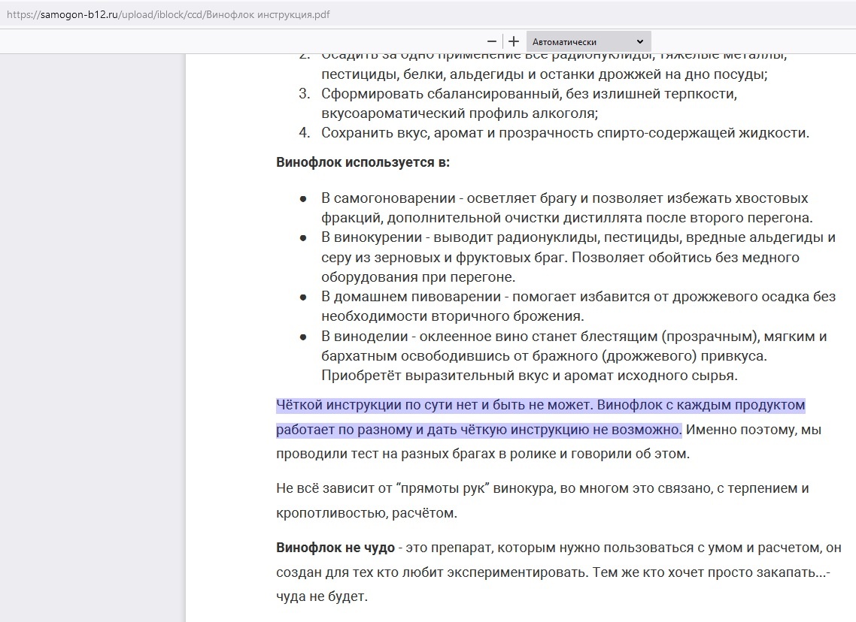Click line 'пестициды, белки, альдегиды и останки'
856x622 pixels.
pos(545,74)
